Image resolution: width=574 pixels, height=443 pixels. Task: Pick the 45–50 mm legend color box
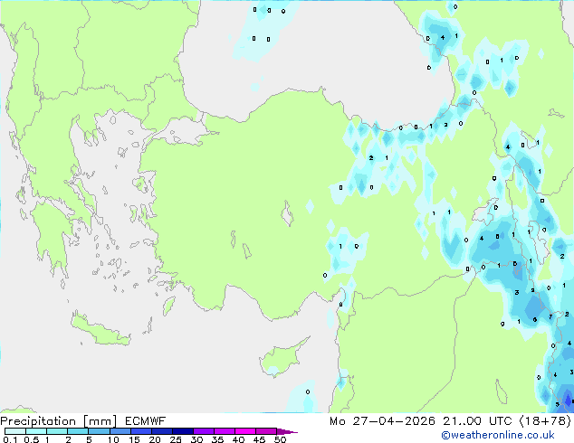pos(266,431)
